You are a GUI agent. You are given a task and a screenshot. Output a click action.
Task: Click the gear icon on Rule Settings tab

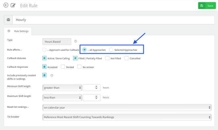click(9, 31)
